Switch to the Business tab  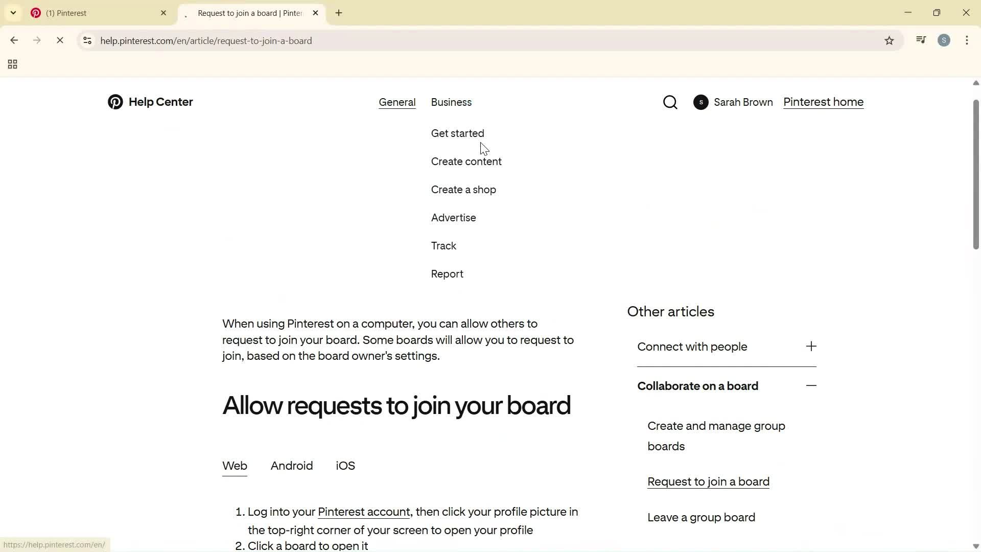coord(451,102)
